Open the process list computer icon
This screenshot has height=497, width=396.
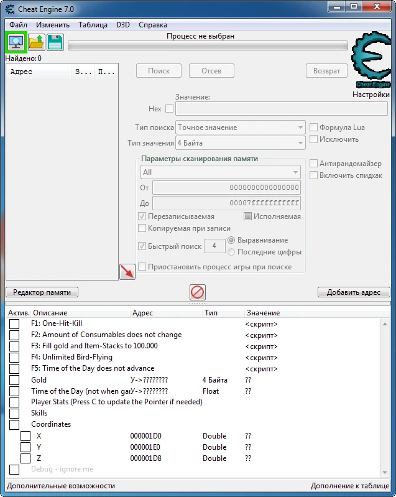pos(16,42)
